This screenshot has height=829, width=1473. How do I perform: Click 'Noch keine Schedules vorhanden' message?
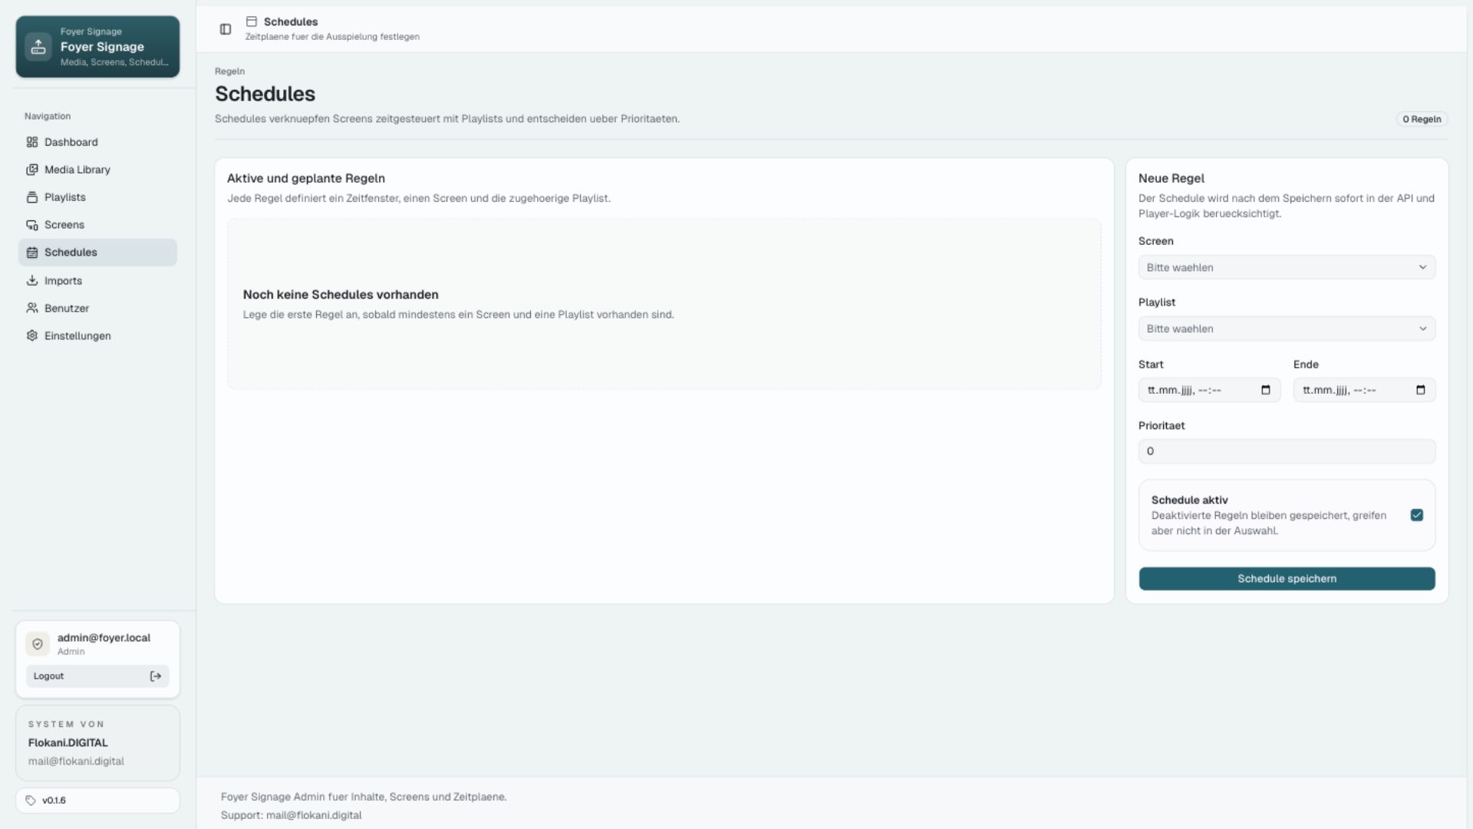[341, 295]
